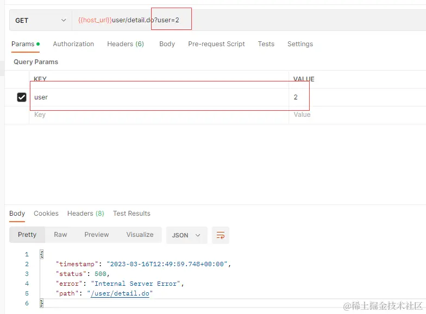Open the GET method dropdown
This screenshot has width=426, height=314.
point(41,21)
